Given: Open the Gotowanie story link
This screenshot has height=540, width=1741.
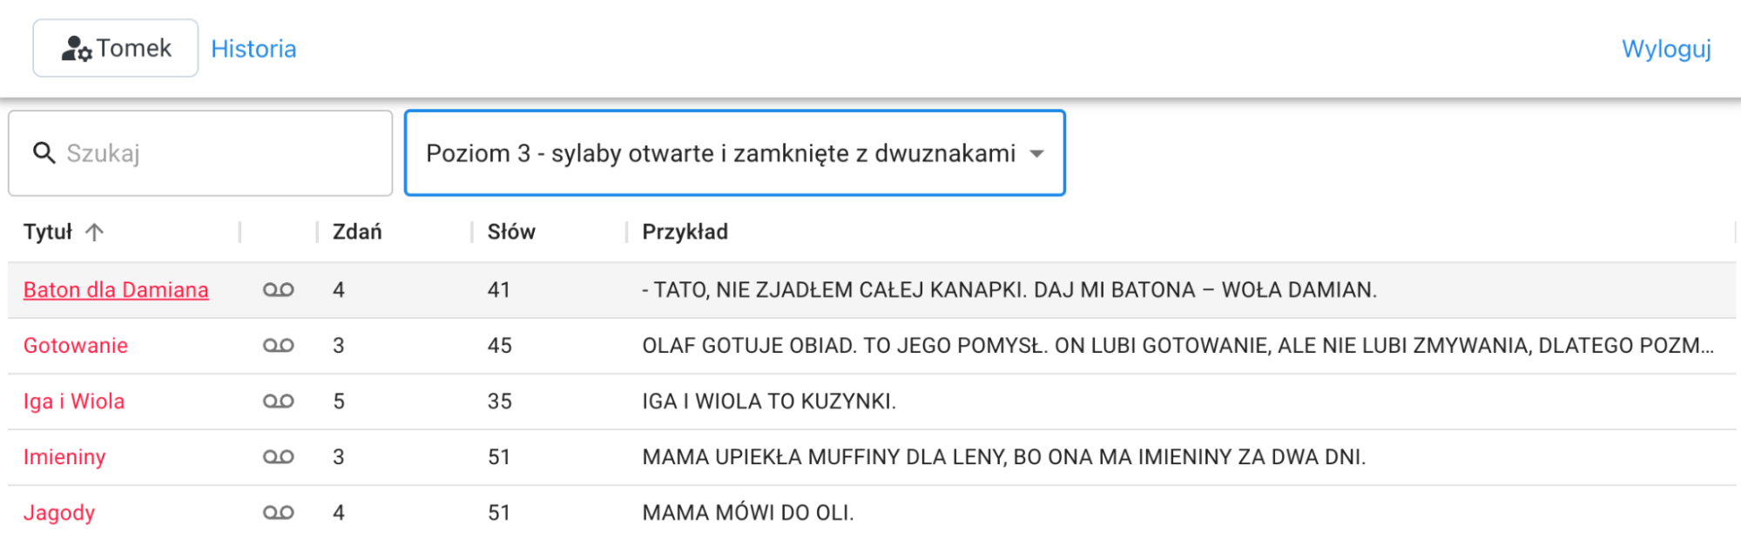Looking at the screenshot, I should coord(76,346).
